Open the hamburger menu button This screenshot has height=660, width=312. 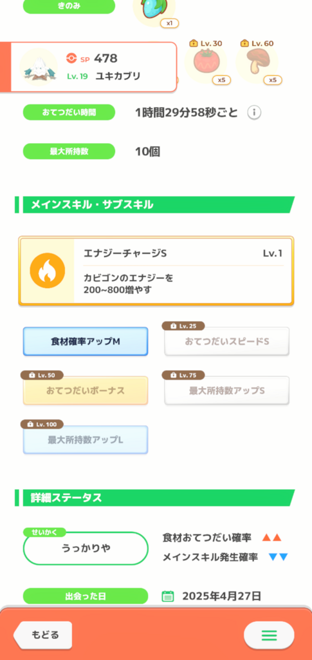(269, 635)
